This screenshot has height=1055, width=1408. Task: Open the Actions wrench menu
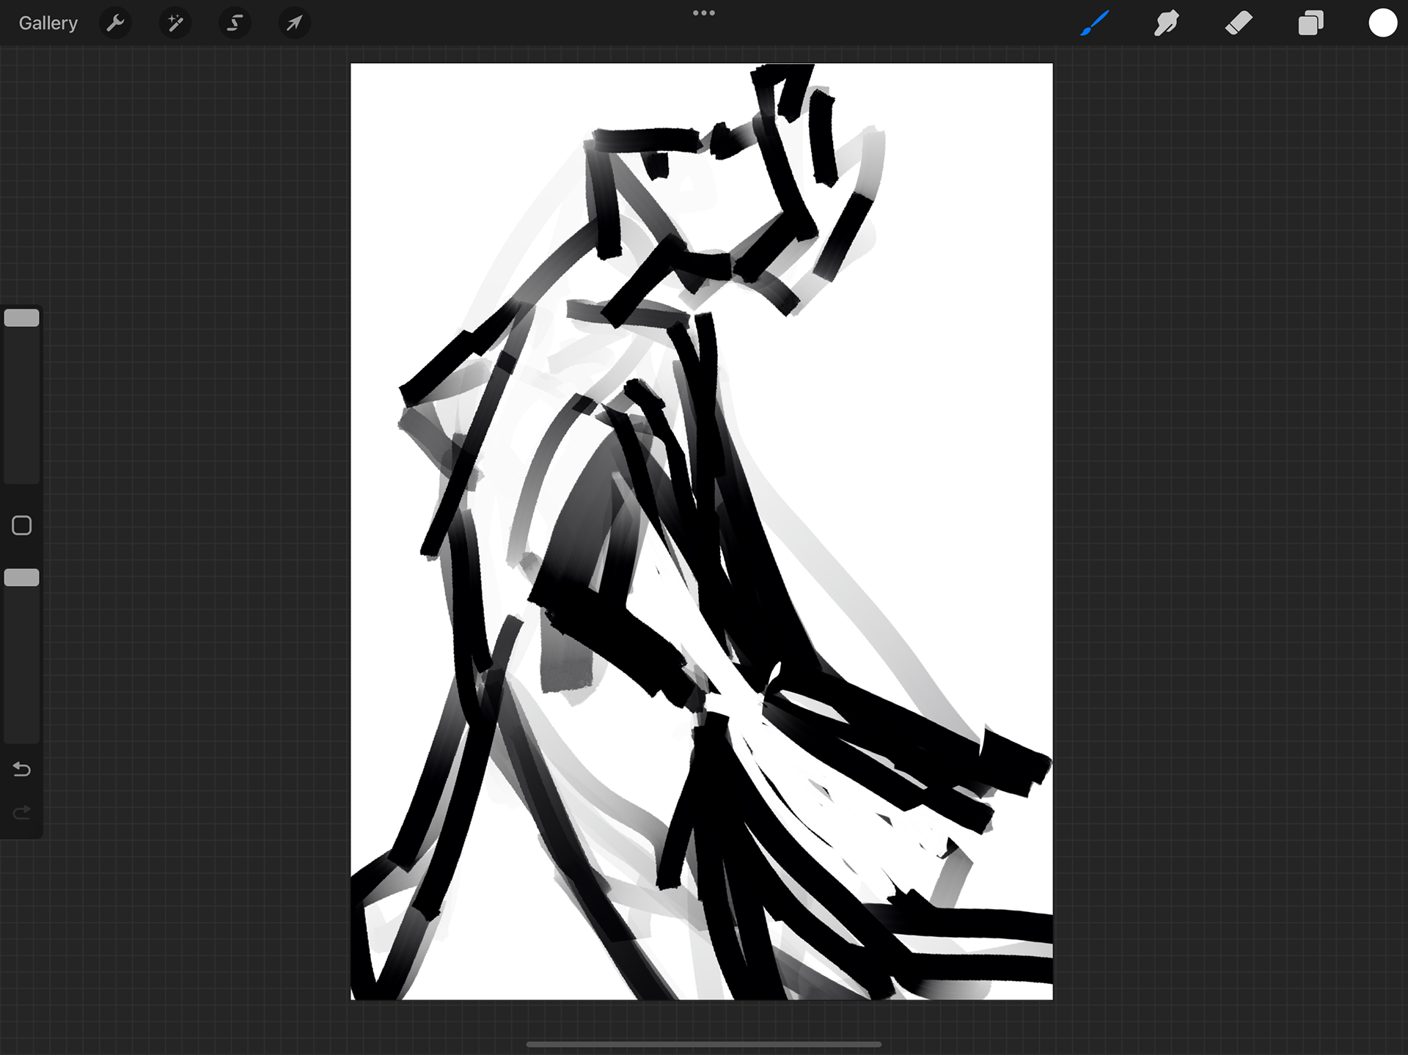click(115, 23)
